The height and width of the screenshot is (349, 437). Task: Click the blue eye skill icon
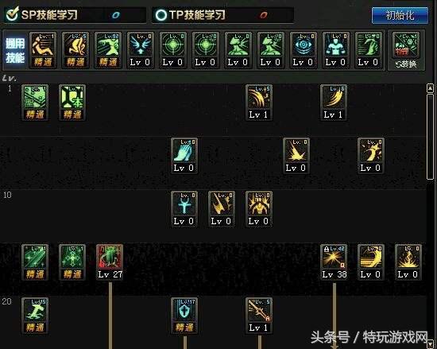pos(303,50)
